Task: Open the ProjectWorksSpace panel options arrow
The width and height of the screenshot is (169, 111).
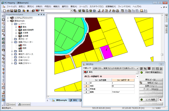Action: 39,15
